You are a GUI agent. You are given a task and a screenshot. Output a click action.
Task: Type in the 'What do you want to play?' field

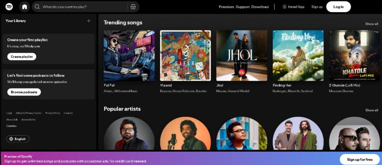[82, 7]
